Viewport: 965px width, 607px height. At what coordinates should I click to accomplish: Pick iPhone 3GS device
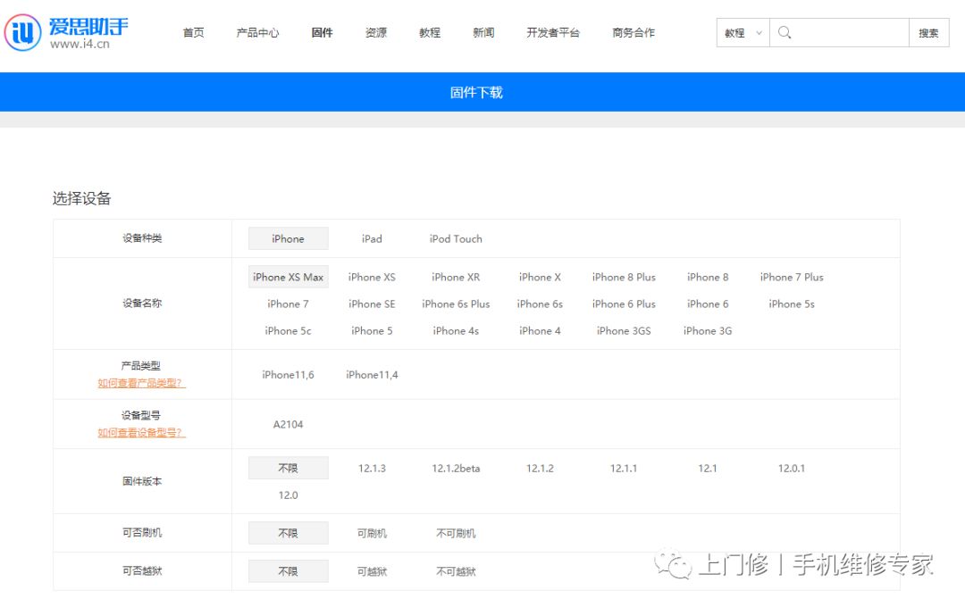(624, 331)
